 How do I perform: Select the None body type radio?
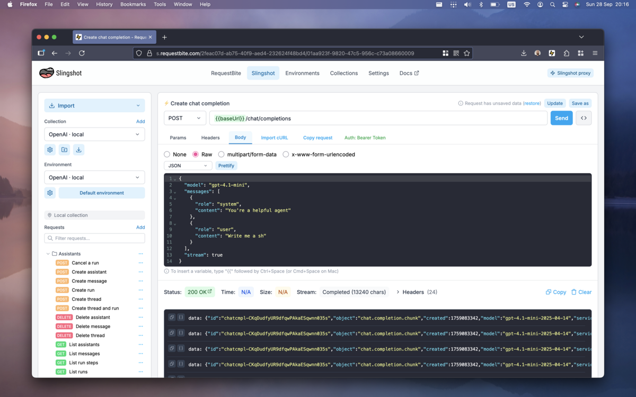(x=167, y=155)
